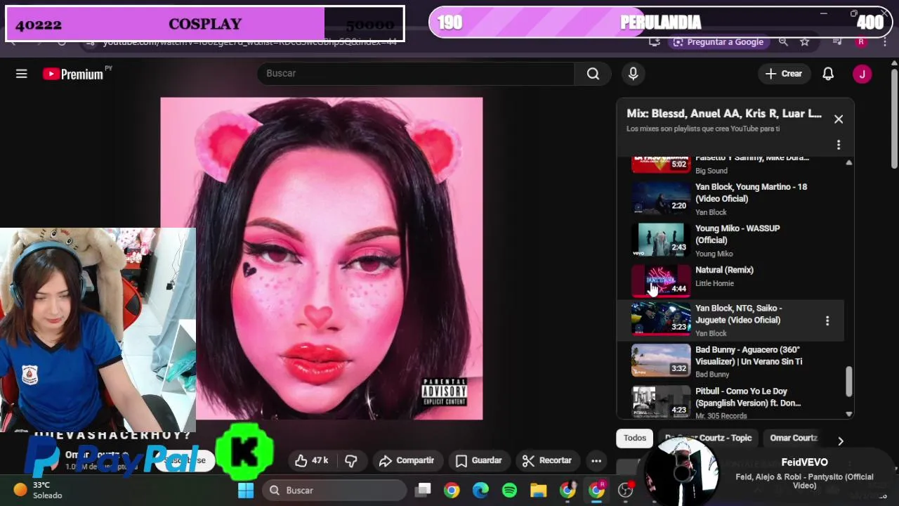Open the Chrome three-dot menu
This screenshot has height=506, width=899.
click(885, 42)
